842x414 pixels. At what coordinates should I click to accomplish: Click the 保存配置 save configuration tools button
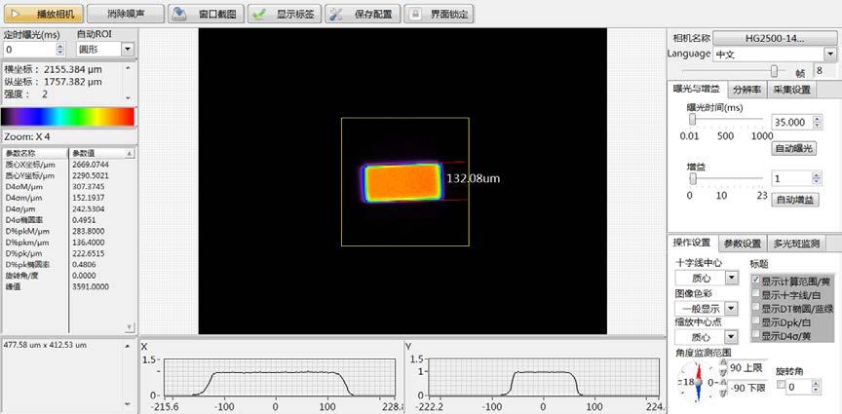[x=360, y=14]
